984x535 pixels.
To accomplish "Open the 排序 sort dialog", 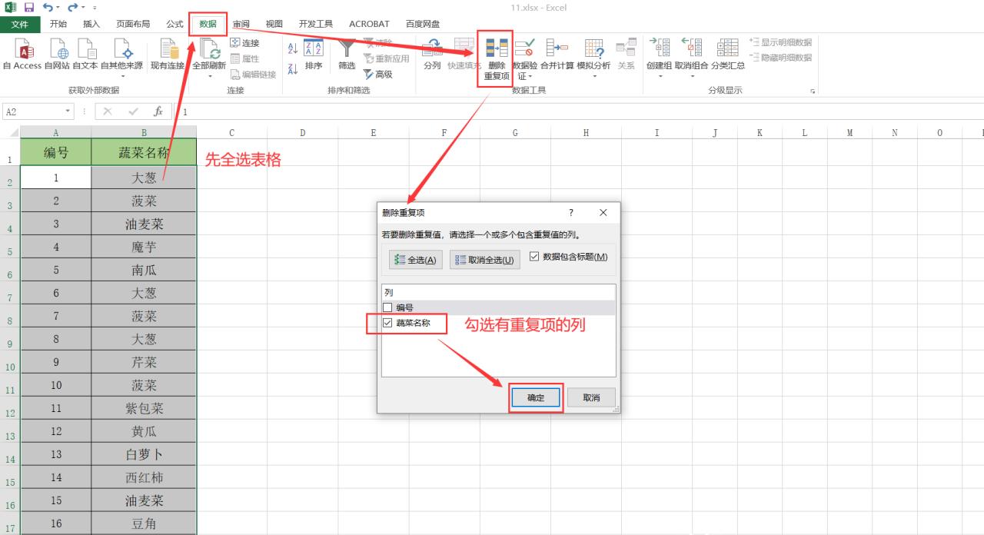I will 313,54.
